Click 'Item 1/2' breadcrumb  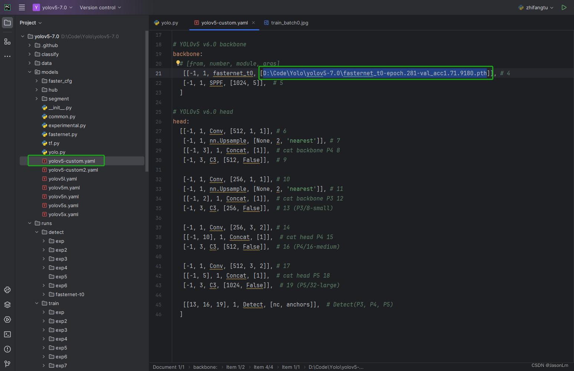(x=236, y=367)
